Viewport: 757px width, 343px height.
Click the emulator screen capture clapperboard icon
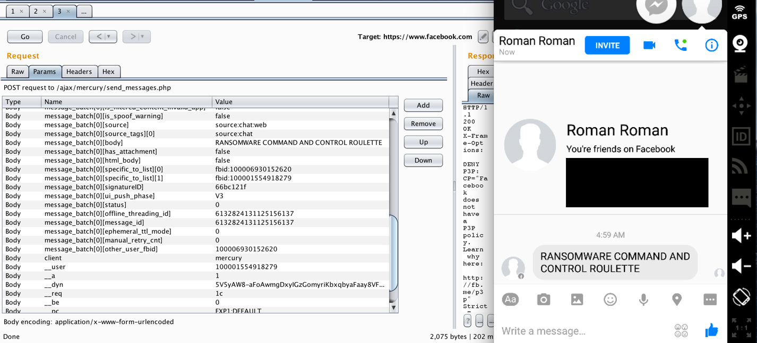click(741, 75)
